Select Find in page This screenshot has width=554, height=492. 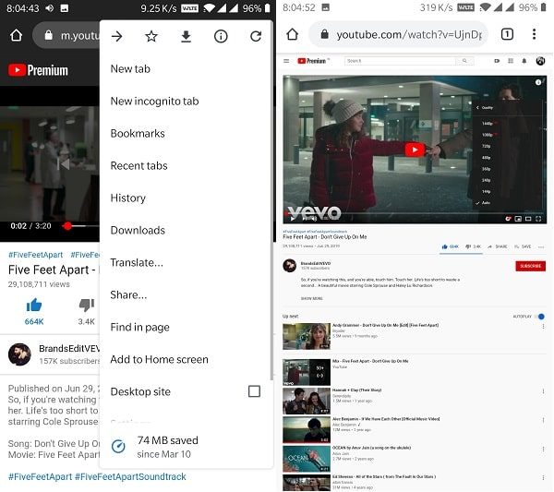[187, 327]
